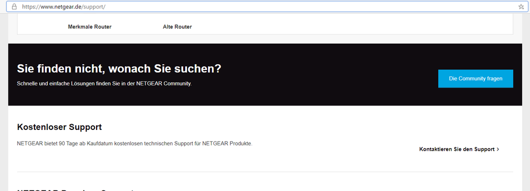Click the Kostenloser Support heading
Viewport: 530px width, 191px height.
pos(59,127)
